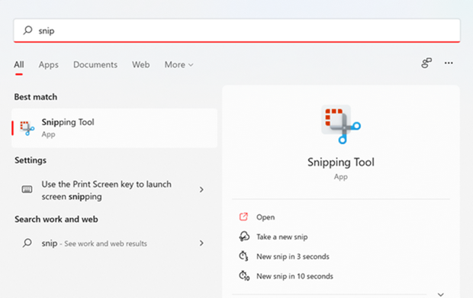Switch to the Web tab
This screenshot has height=298, width=473.
[140, 65]
